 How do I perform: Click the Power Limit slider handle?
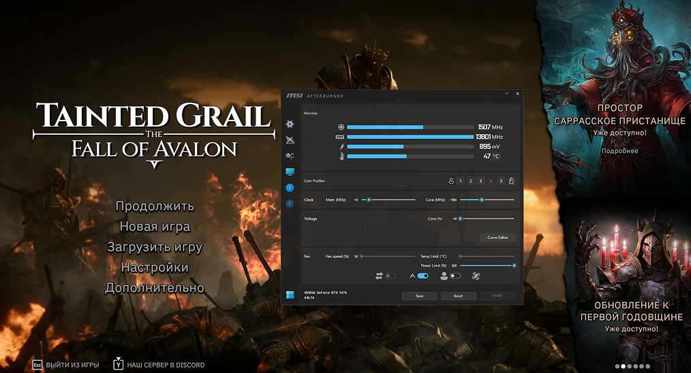[514, 265]
